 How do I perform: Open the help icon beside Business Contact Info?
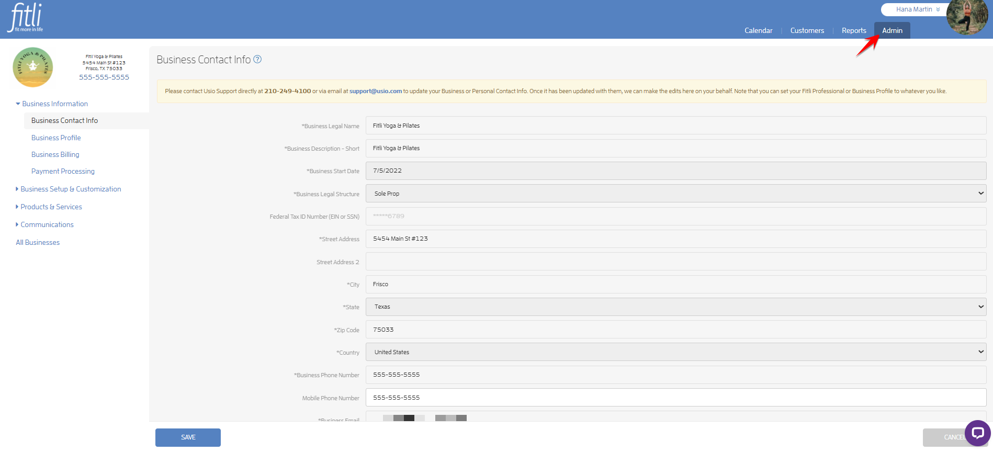pyautogui.click(x=257, y=60)
